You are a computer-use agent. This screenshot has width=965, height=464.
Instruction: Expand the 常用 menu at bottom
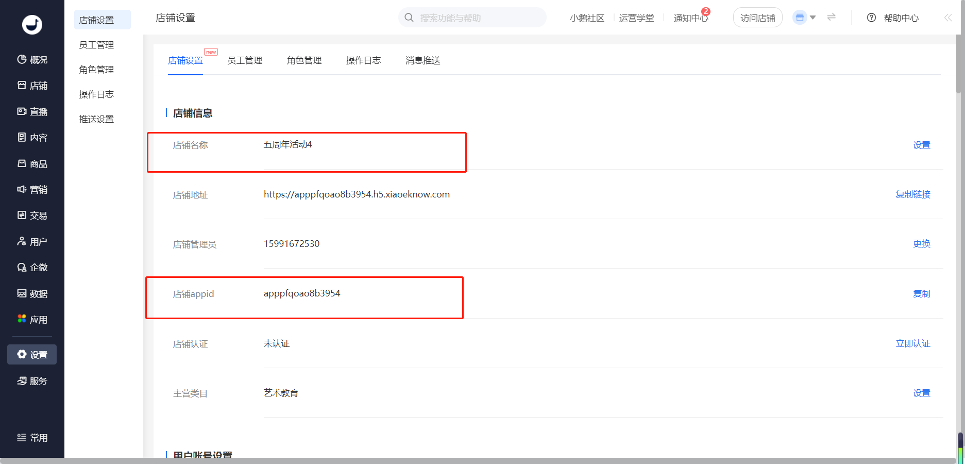32,438
